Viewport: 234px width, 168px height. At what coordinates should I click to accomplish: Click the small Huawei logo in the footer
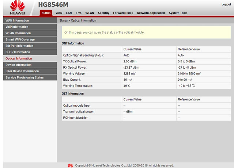point(70,165)
